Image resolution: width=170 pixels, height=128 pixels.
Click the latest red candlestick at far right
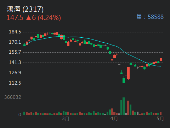click(161, 59)
